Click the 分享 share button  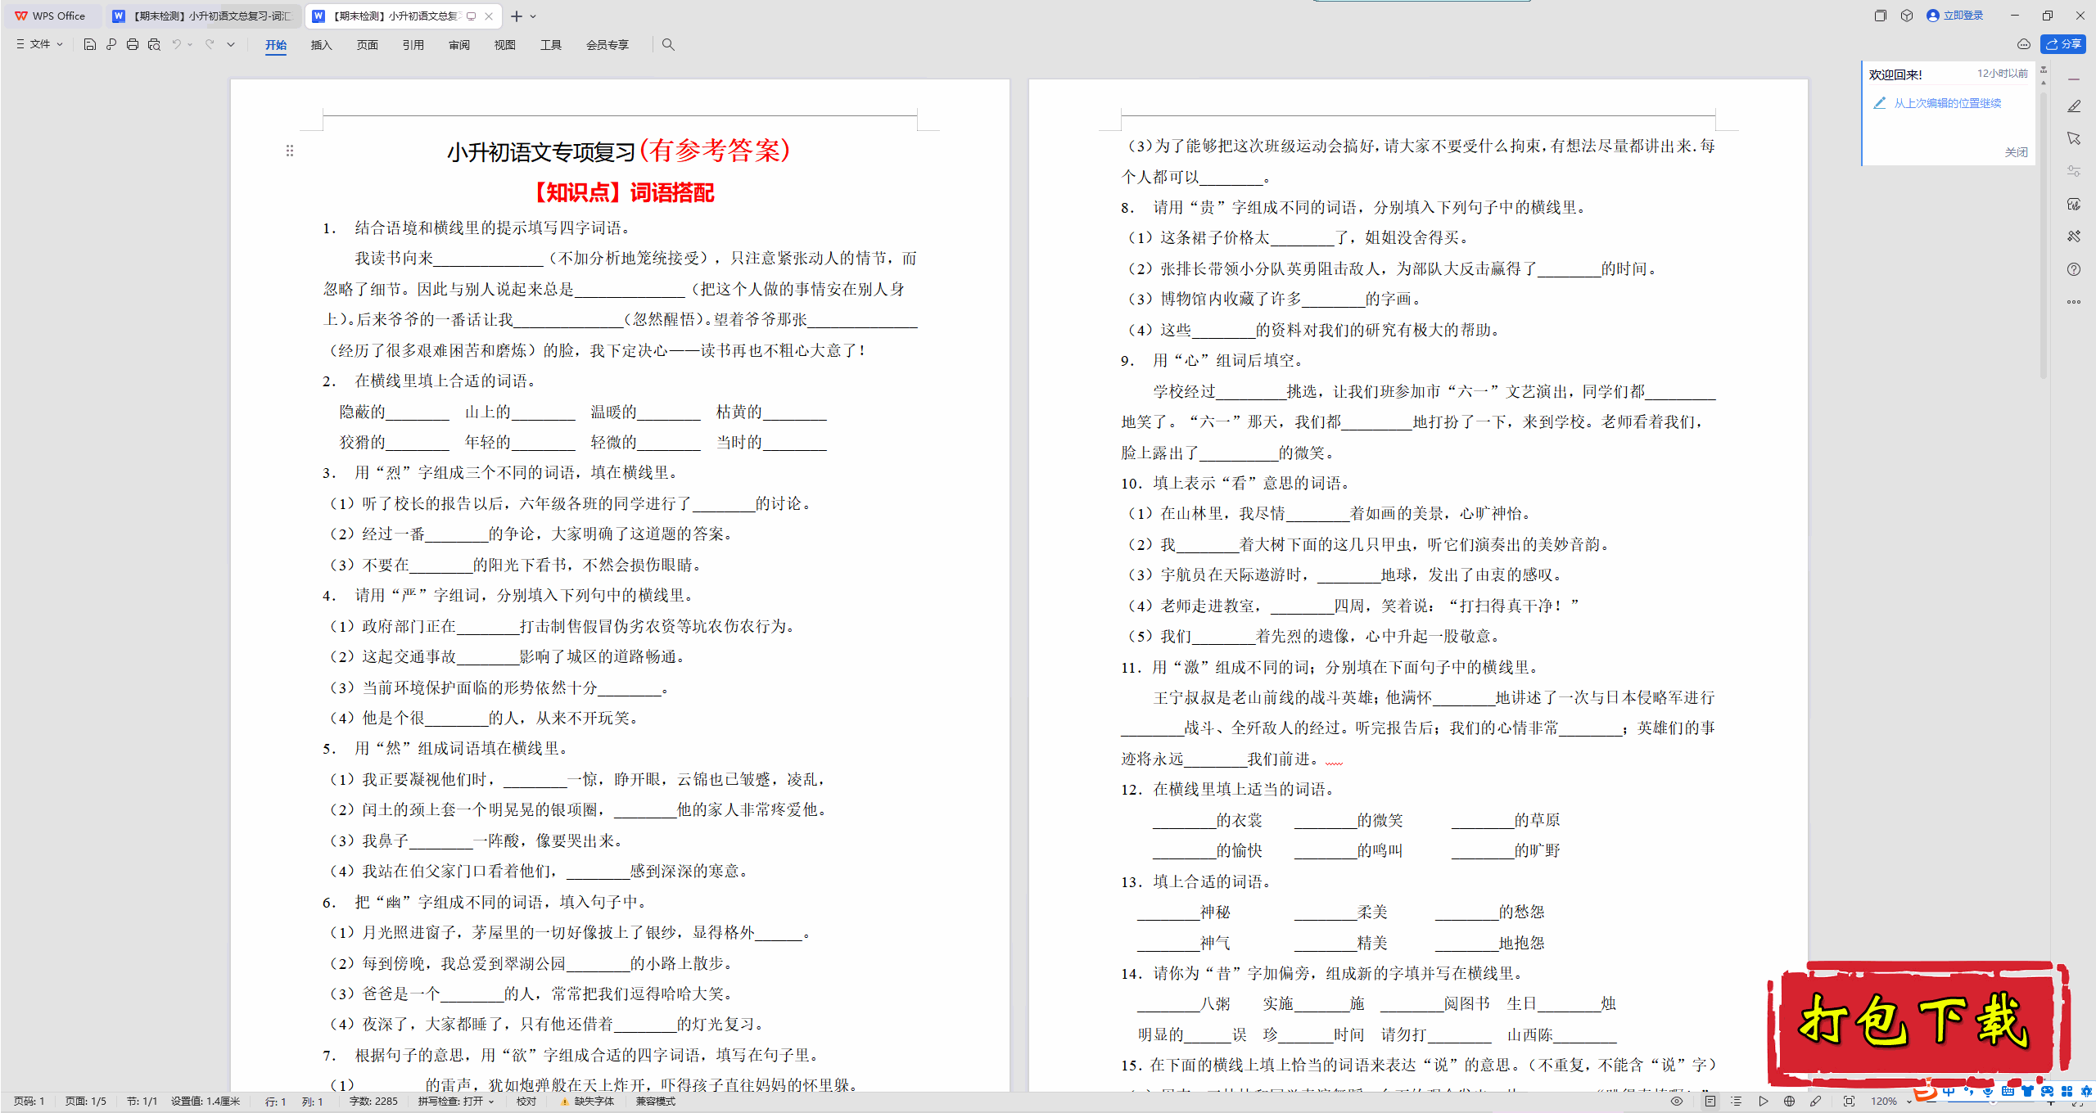(2063, 44)
